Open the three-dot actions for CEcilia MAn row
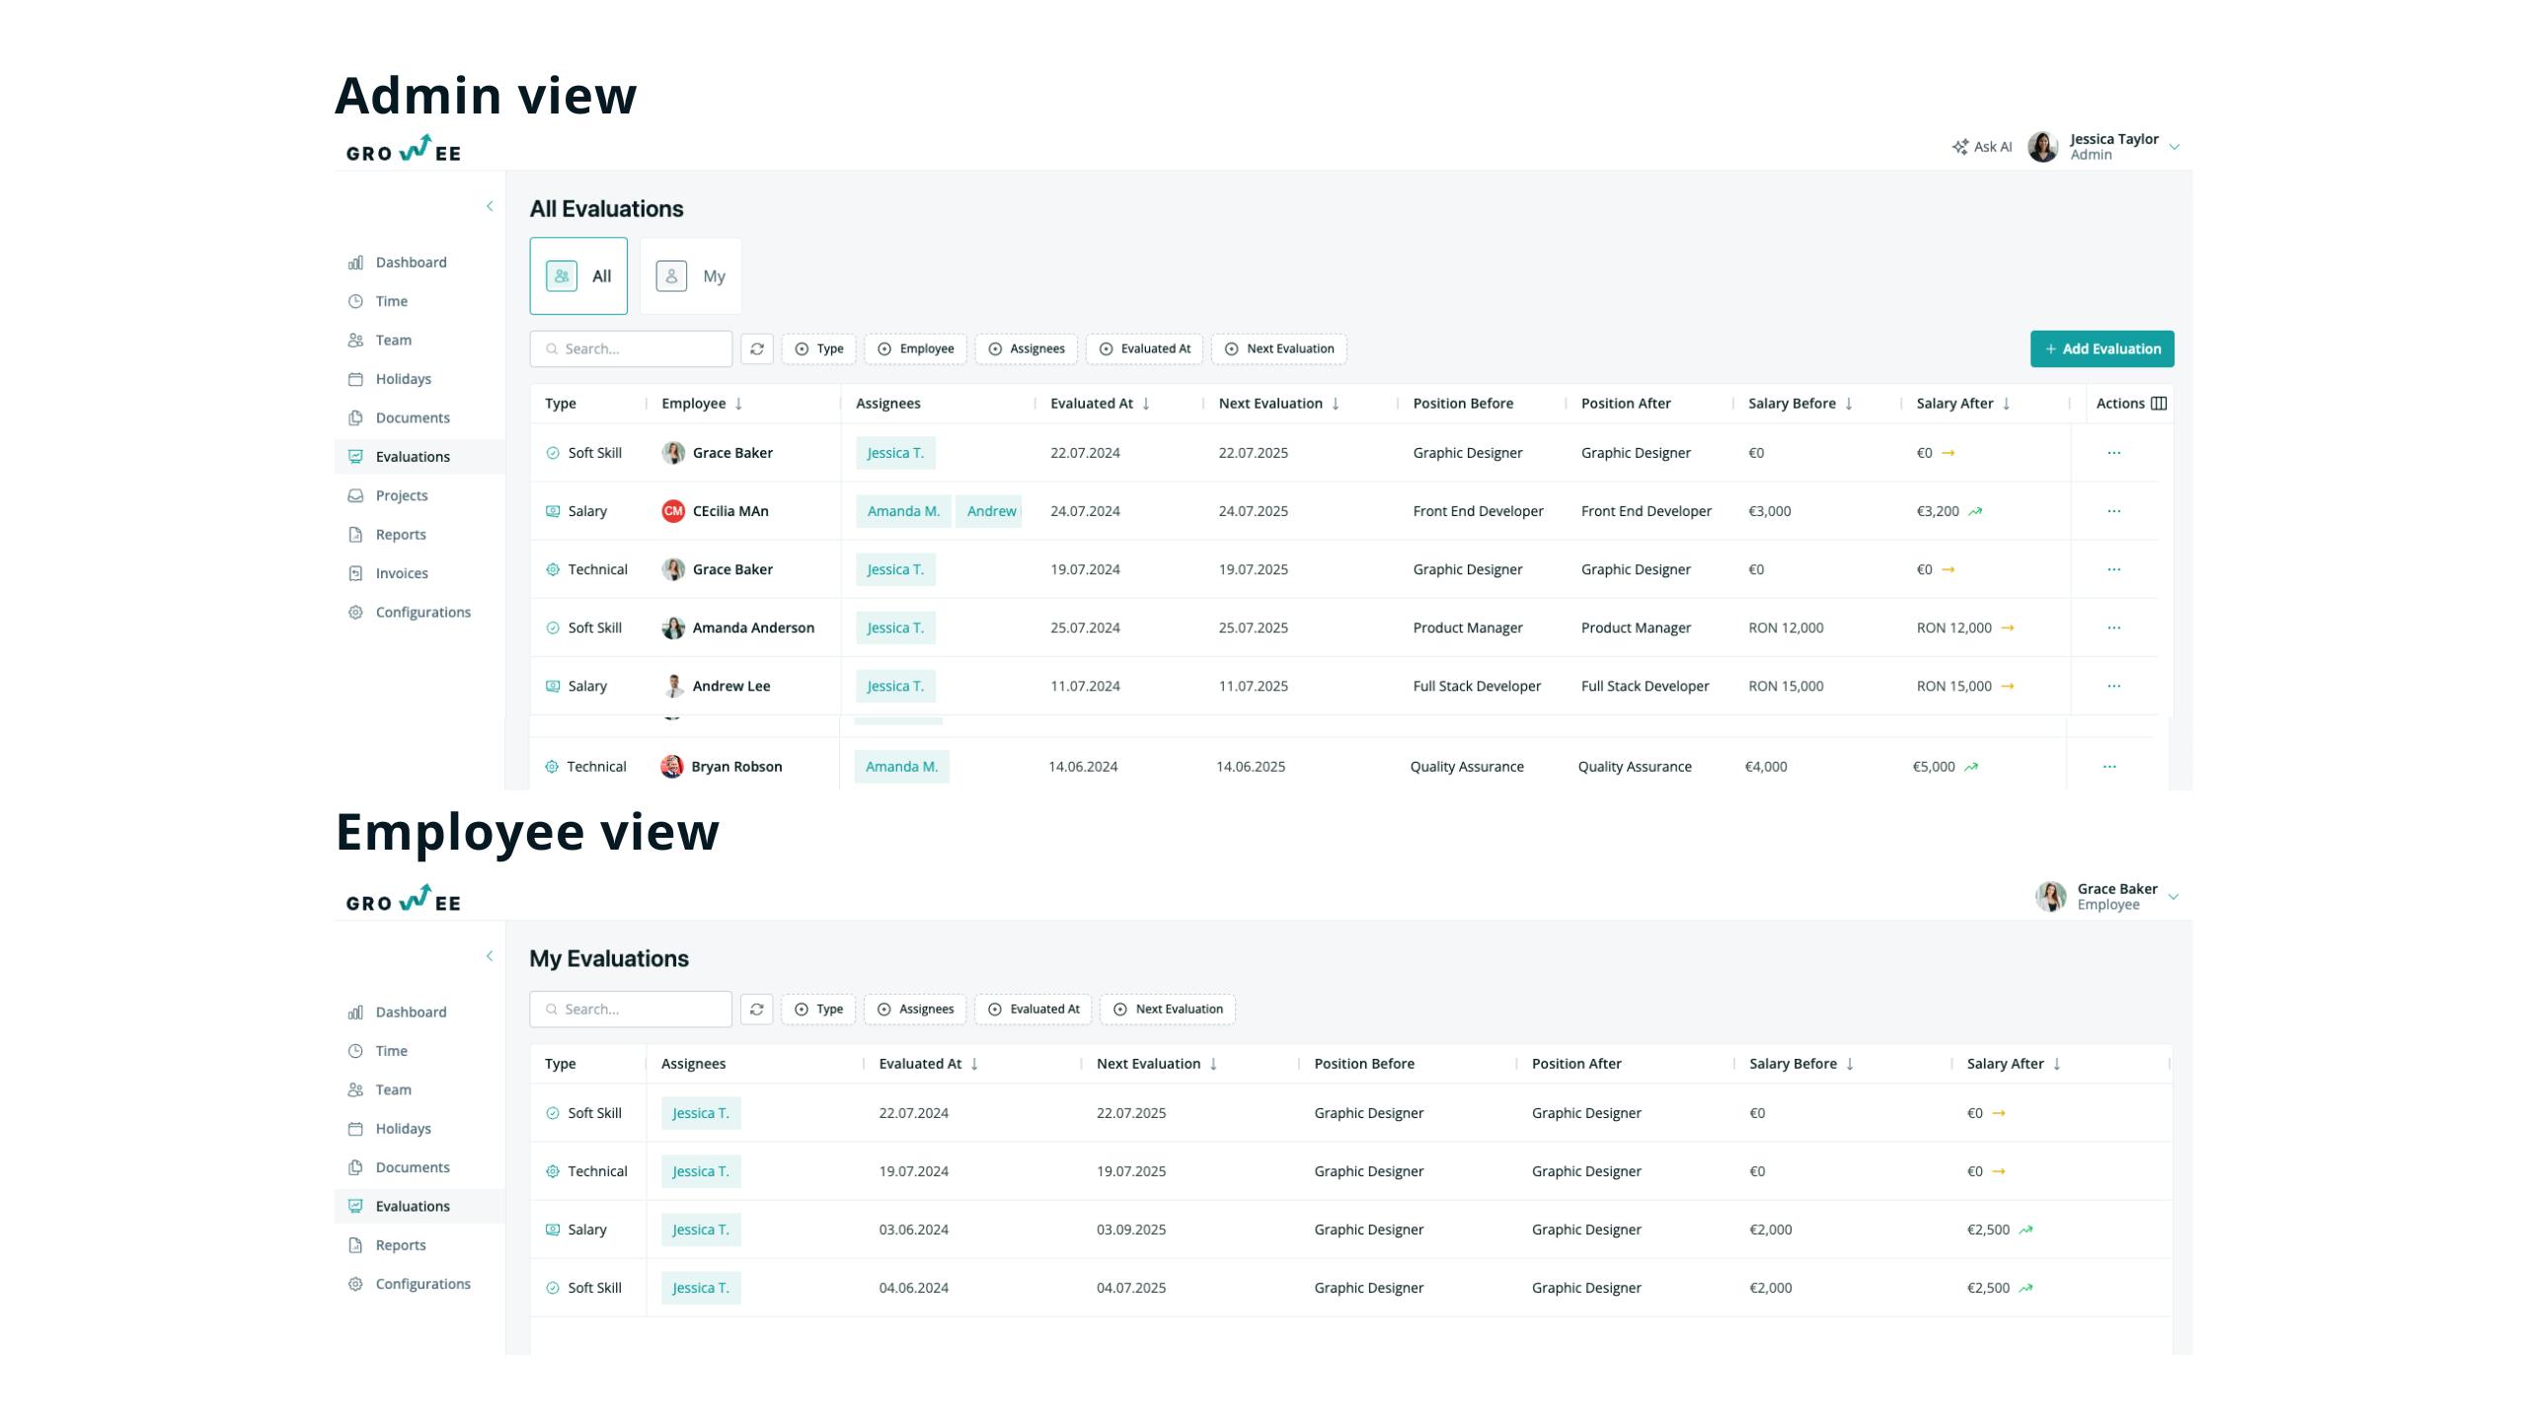The image size is (2527, 1421). (2113, 511)
